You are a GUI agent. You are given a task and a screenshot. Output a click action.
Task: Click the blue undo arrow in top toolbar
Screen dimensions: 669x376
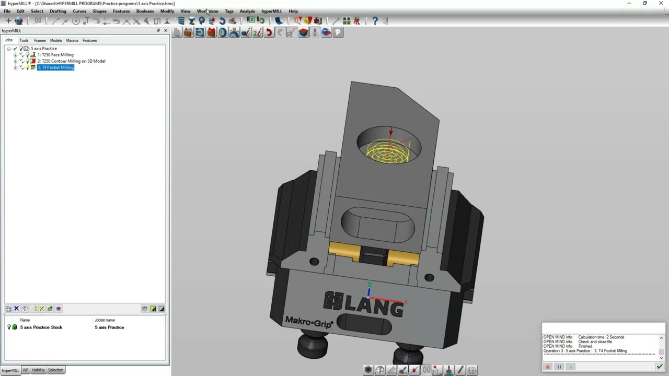222,21
